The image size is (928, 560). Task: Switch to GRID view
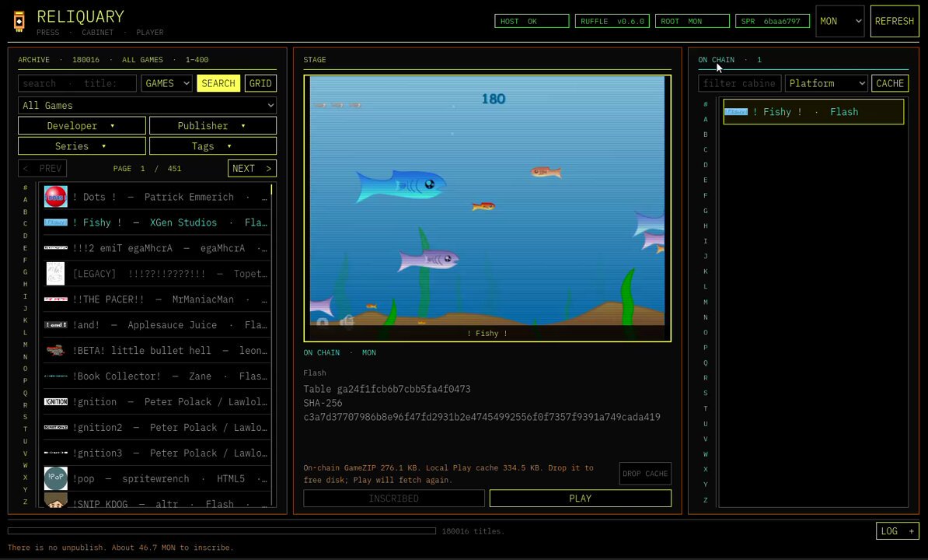260,83
